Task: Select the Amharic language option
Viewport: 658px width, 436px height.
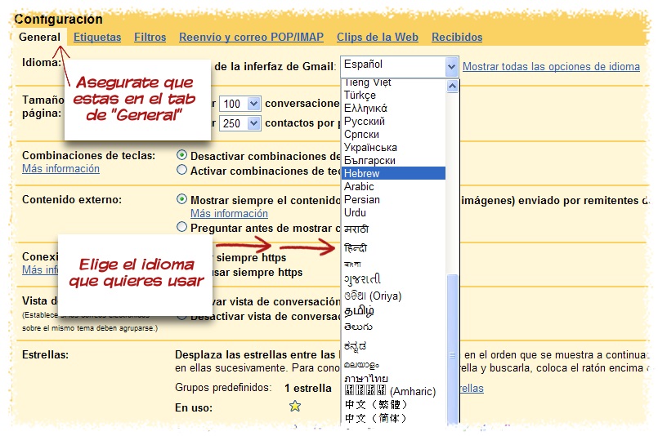Action: click(394, 391)
